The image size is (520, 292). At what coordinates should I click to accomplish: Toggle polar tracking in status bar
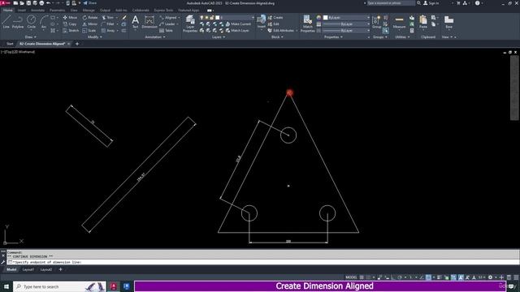click(400, 277)
